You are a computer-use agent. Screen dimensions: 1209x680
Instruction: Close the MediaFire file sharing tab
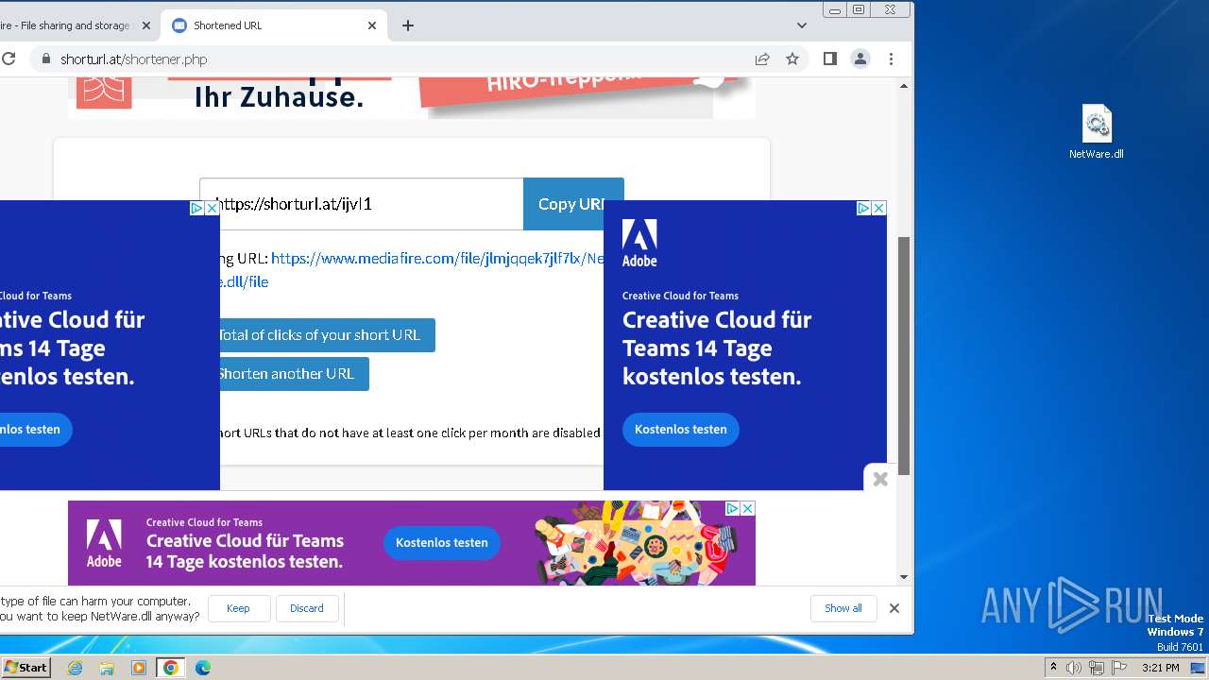coord(146,25)
